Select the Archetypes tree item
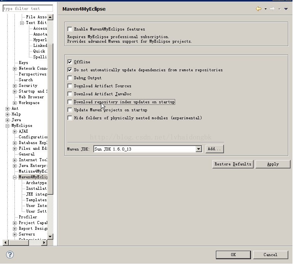 tap(37, 183)
